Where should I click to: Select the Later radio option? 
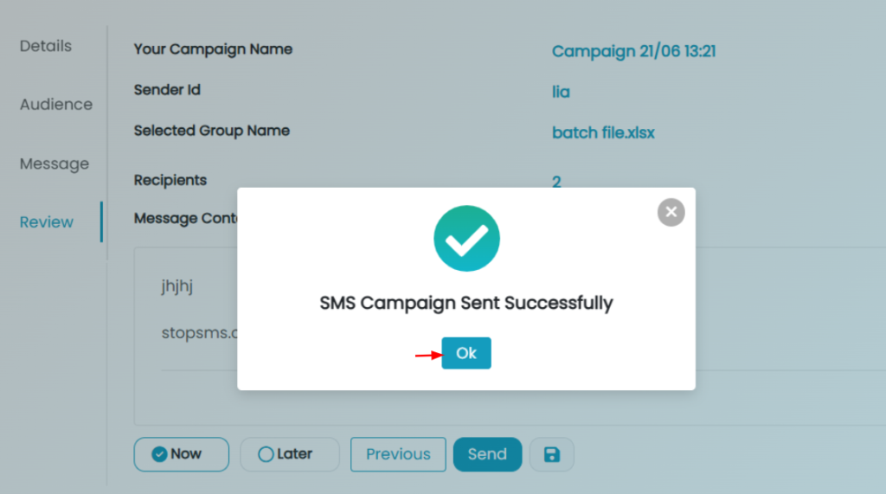(289, 454)
